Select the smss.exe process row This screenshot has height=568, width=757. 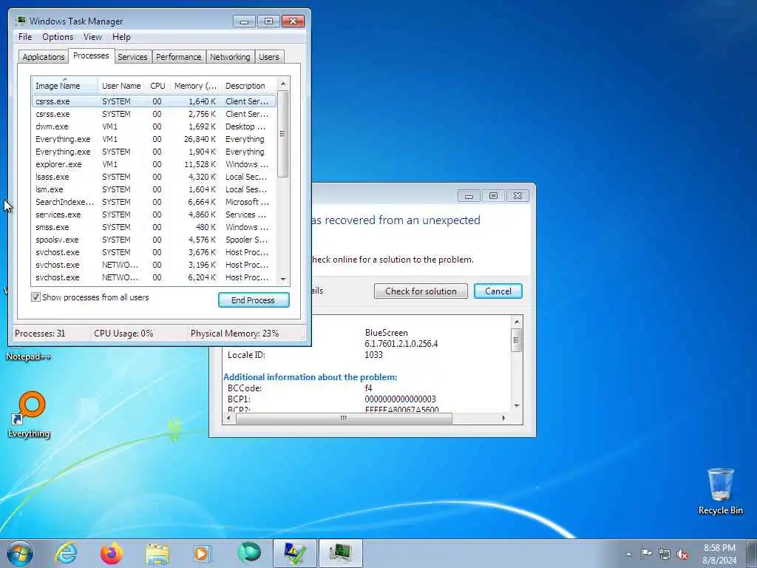point(154,227)
